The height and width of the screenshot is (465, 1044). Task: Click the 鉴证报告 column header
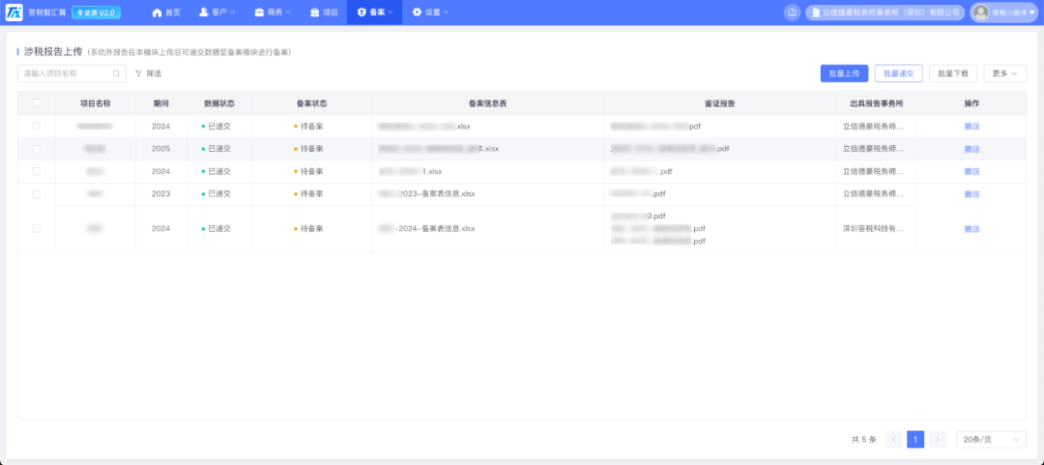tap(720, 103)
